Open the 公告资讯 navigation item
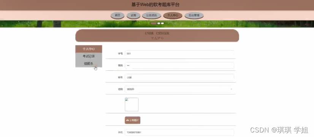 [x=152, y=16]
